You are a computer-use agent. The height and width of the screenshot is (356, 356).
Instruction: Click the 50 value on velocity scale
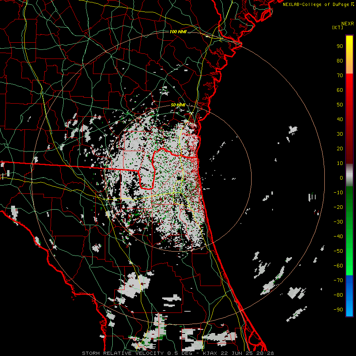pos(340,105)
